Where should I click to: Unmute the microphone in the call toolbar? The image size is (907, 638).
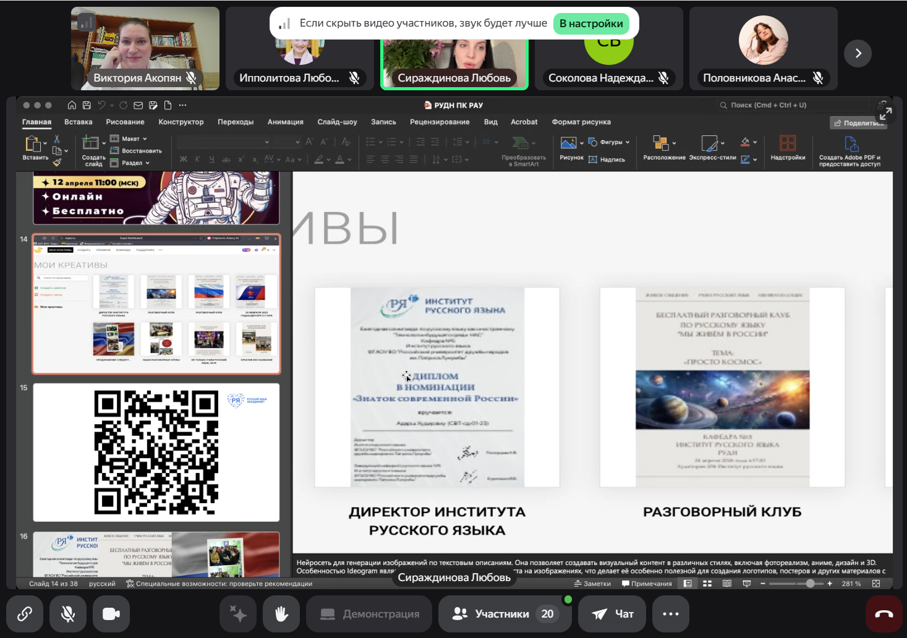(x=68, y=614)
